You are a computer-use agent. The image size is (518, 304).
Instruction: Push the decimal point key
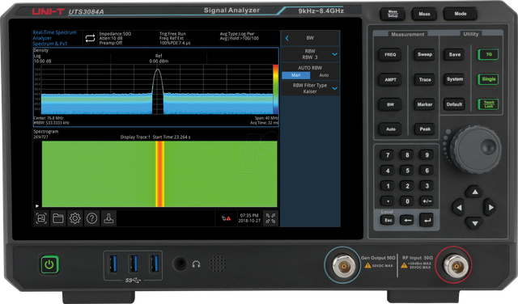(x=388, y=201)
